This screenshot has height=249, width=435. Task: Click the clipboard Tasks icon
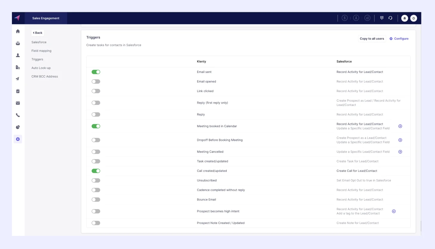tap(18, 91)
